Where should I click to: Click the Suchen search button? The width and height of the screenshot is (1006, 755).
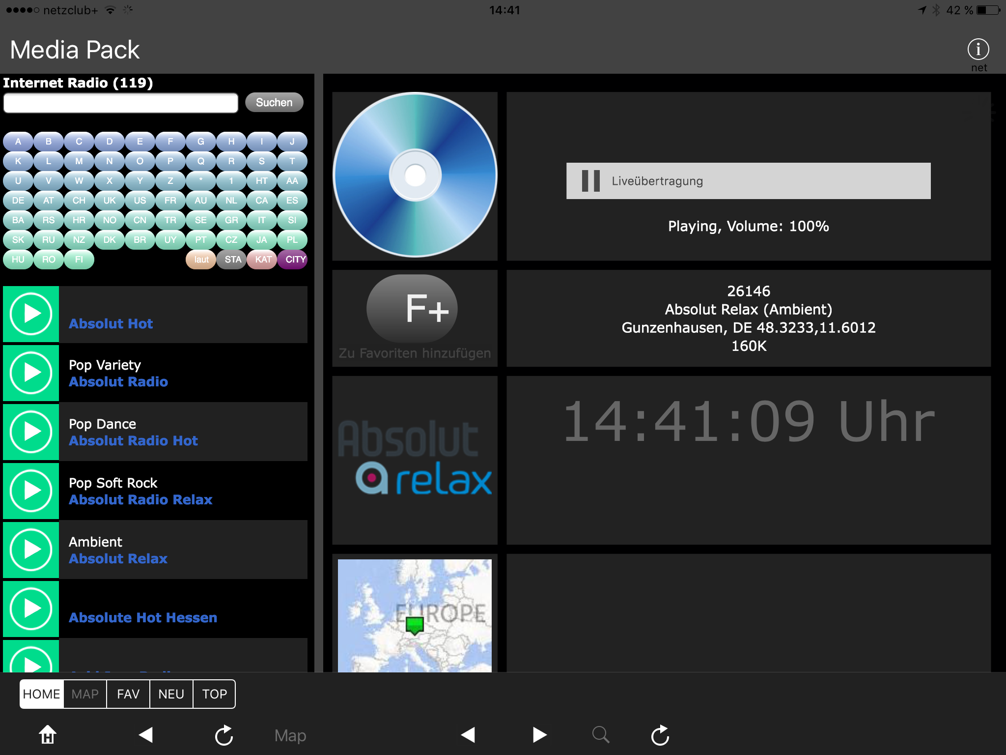pyautogui.click(x=274, y=102)
